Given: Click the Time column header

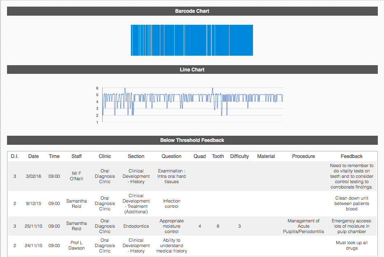Looking at the screenshot, I should 54,156.
